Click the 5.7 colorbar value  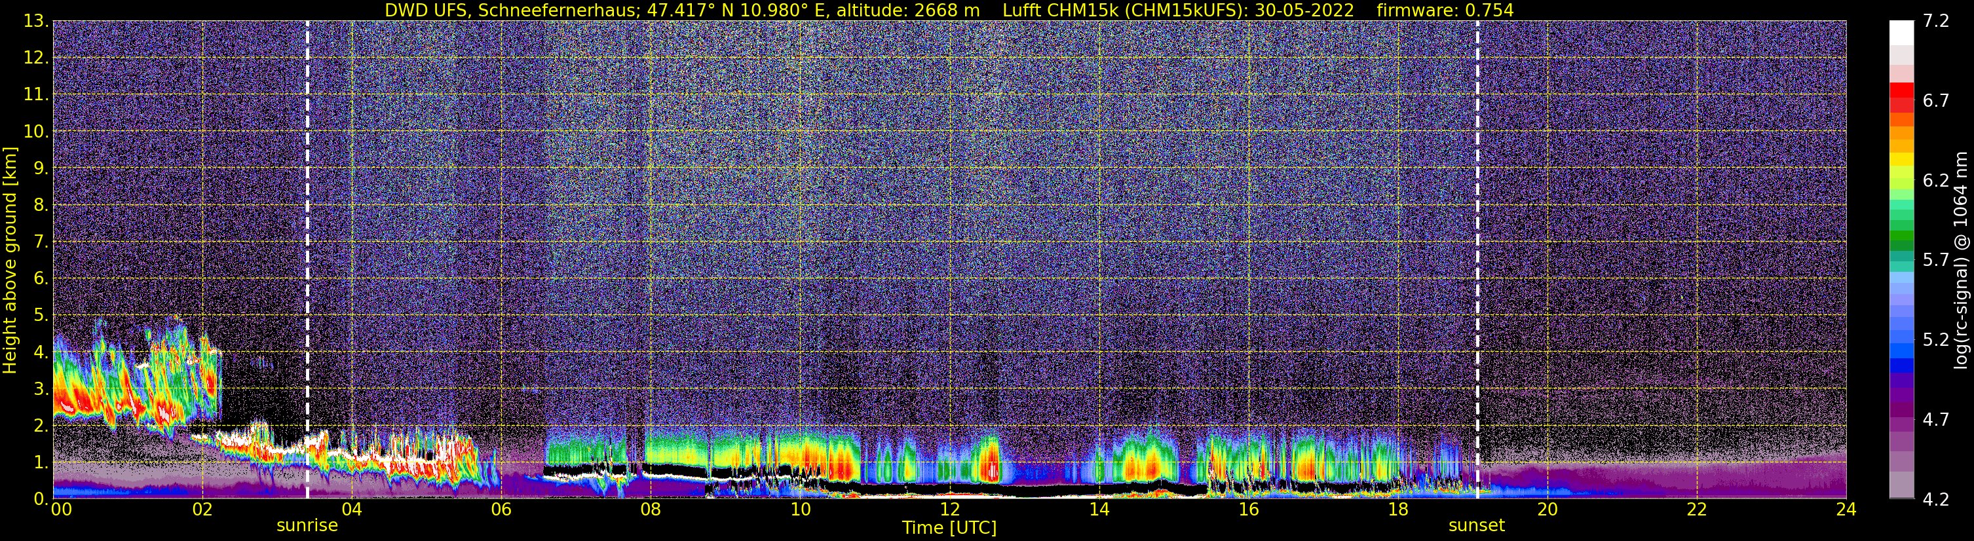click(1936, 260)
